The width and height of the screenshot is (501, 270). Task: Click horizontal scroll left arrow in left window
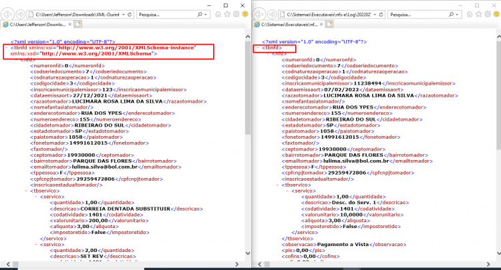tap(8, 264)
